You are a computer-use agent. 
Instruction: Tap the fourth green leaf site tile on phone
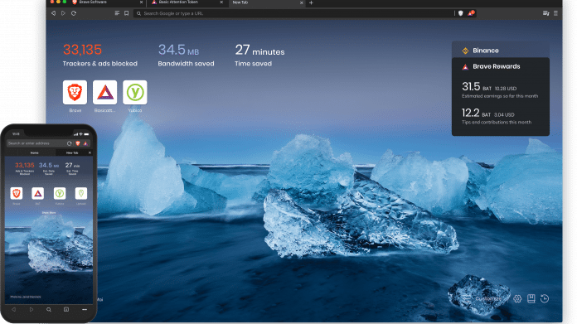click(81, 193)
